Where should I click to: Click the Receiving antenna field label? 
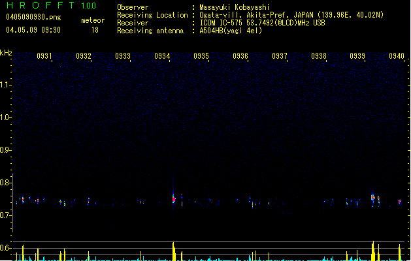tap(150, 31)
